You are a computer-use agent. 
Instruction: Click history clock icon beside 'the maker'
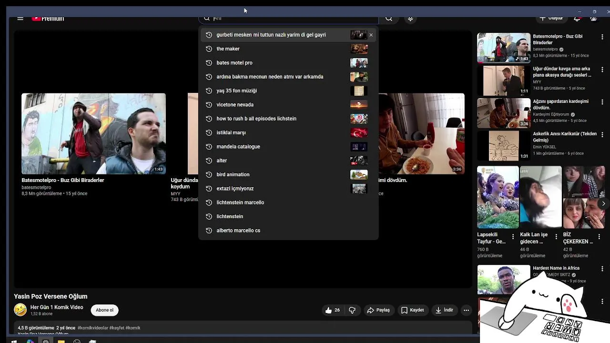pyautogui.click(x=208, y=49)
